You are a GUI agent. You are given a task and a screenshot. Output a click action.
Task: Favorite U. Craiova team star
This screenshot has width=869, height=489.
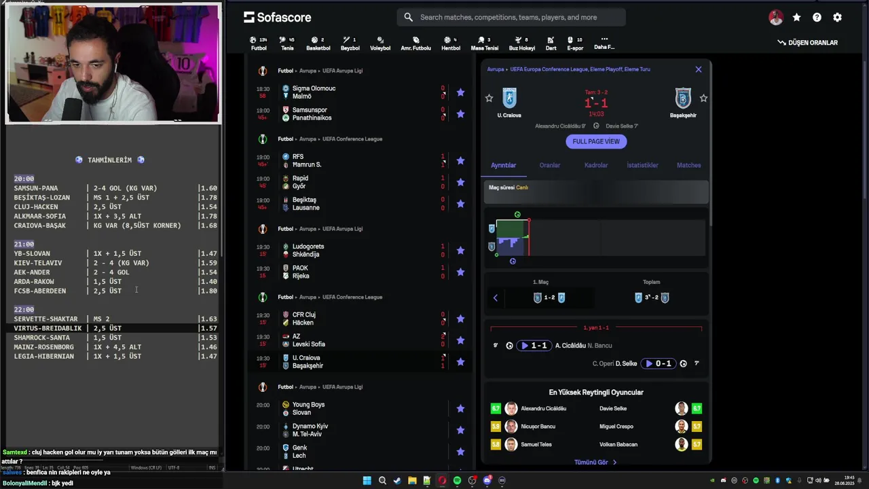click(489, 98)
